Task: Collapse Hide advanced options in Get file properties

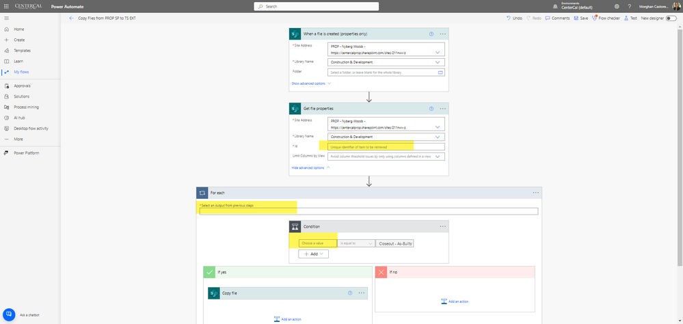Action: point(311,167)
